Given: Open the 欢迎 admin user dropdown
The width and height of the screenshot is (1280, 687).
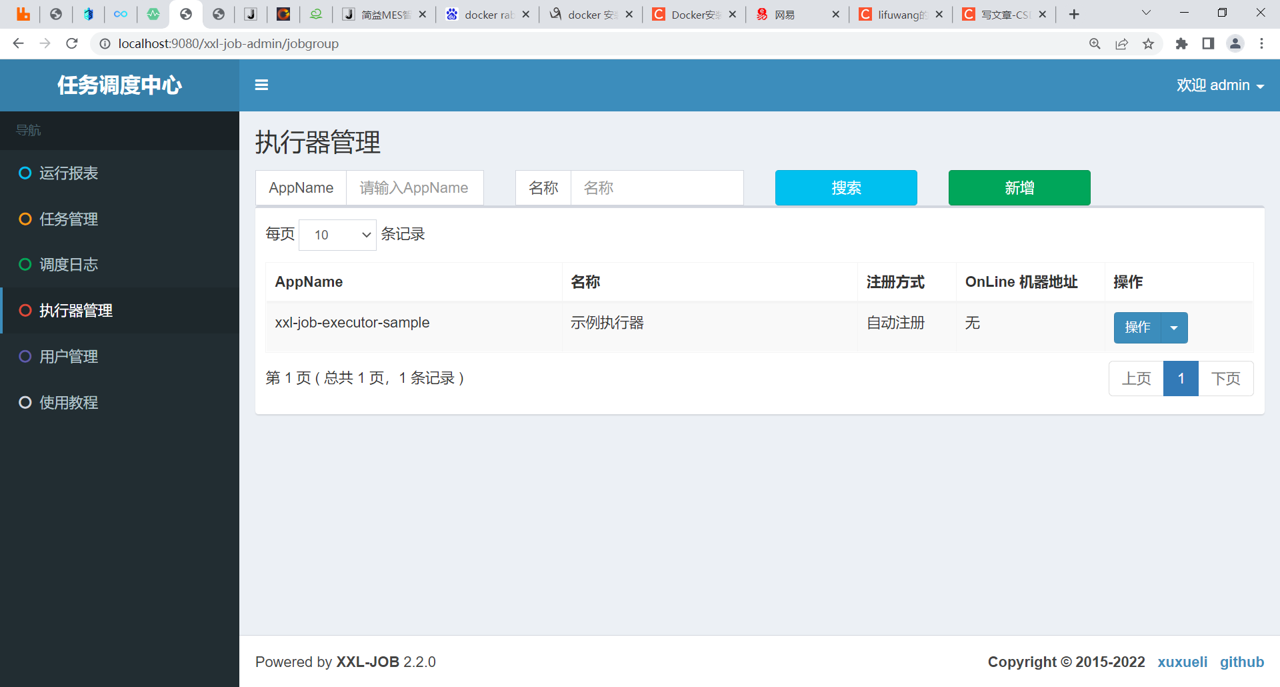Looking at the screenshot, I should (1220, 85).
